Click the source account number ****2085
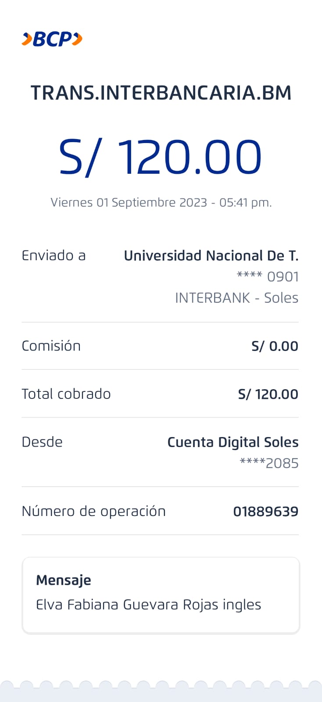 [269, 463]
